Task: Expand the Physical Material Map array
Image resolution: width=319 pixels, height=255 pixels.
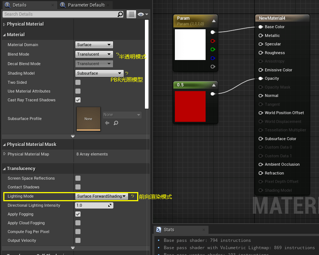Action: (x=5, y=154)
